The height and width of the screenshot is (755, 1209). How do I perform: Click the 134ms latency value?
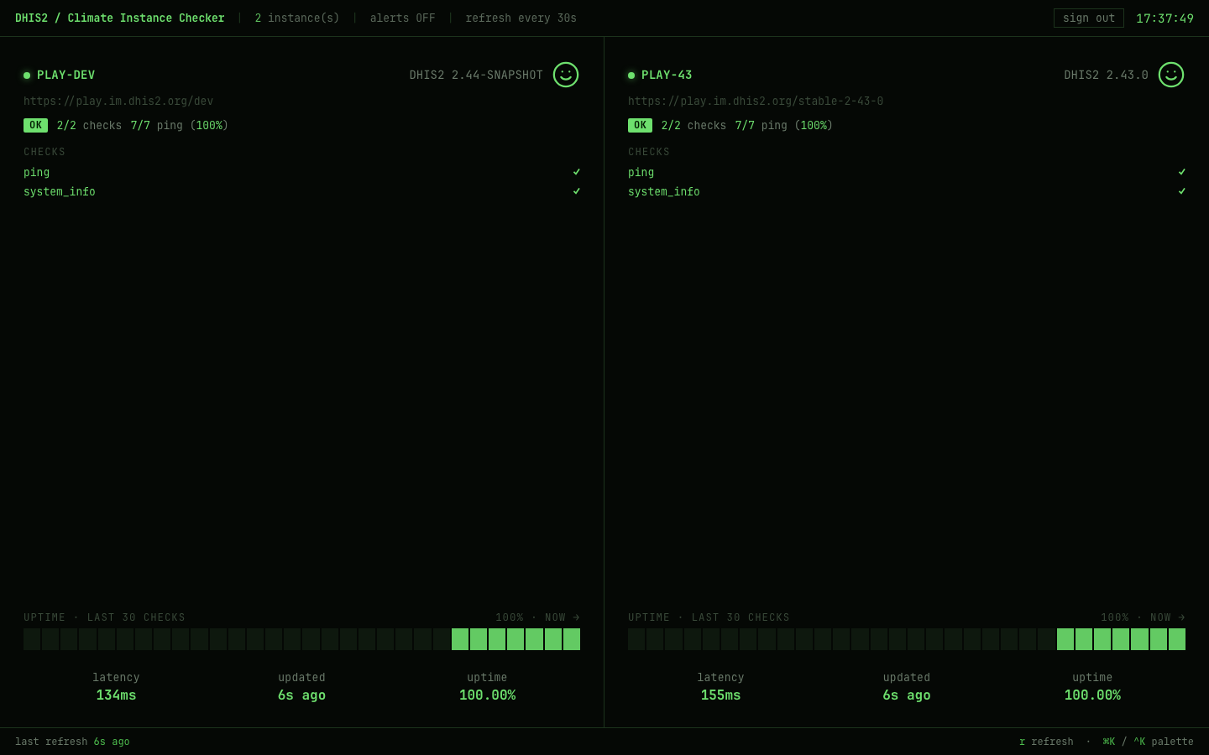pyautogui.click(x=116, y=695)
